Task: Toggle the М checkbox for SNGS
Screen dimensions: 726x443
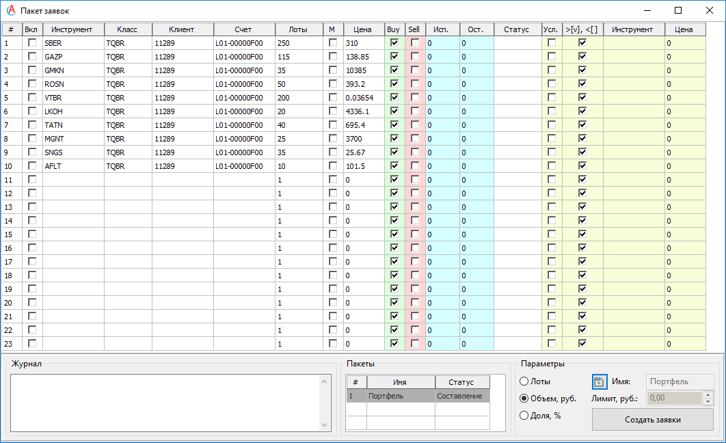Action: coord(333,152)
